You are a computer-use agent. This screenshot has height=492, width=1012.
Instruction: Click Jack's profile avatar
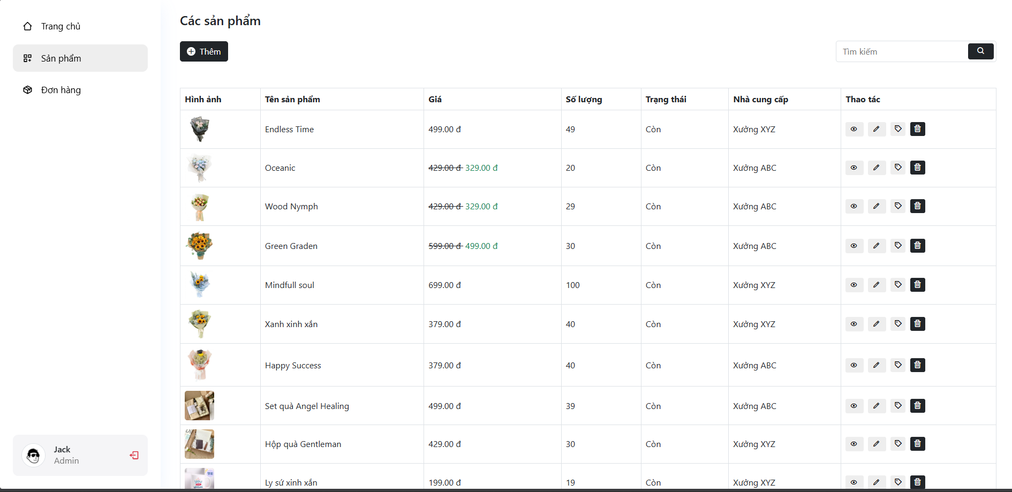(34, 456)
